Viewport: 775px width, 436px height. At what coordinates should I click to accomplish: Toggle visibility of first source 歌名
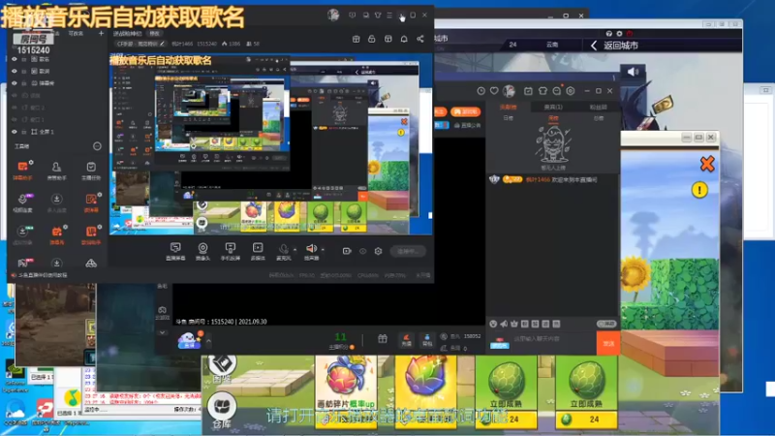click(x=15, y=59)
